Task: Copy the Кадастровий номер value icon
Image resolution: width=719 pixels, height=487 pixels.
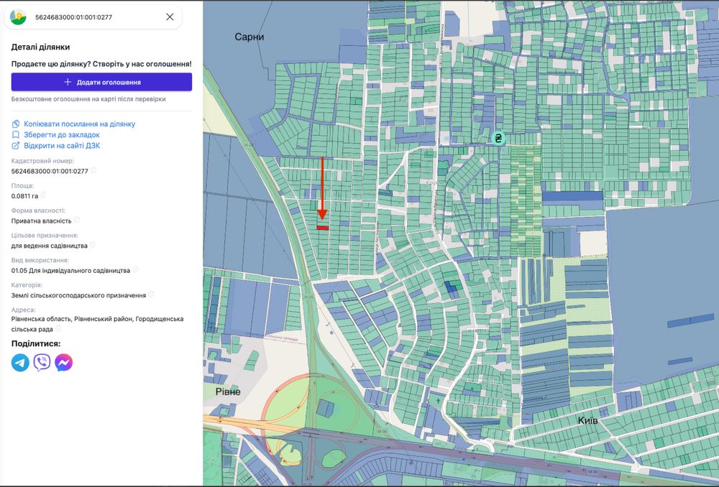Action: (x=93, y=171)
